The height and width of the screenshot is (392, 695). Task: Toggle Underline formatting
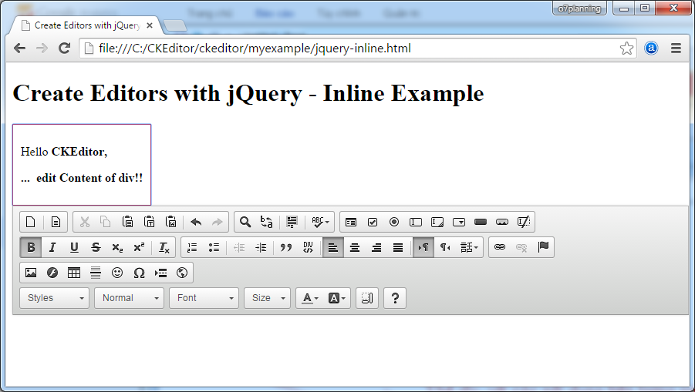pos(74,247)
